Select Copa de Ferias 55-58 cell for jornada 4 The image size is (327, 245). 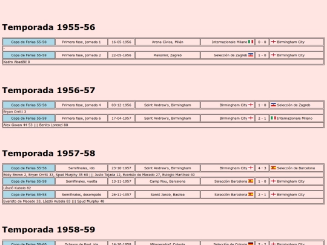[29, 105]
